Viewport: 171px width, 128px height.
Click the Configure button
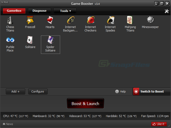(x=38, y=91)
